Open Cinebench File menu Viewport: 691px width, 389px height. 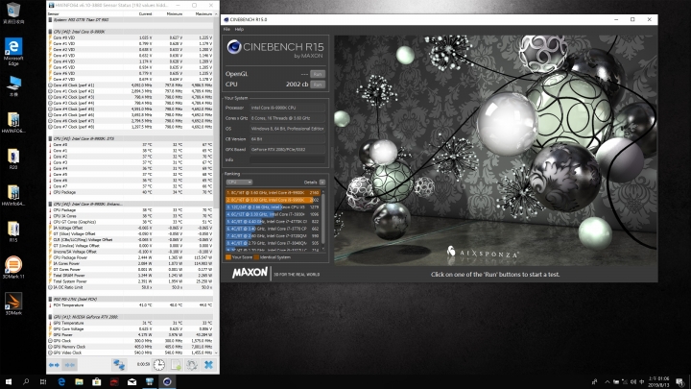pyautogui.click(x=226, y=29)
